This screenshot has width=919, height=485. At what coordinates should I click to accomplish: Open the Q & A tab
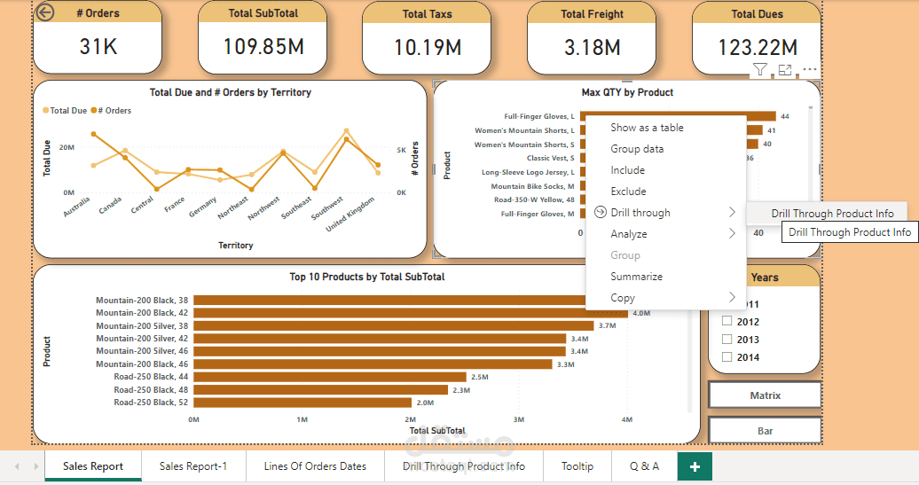pos(644,466)
